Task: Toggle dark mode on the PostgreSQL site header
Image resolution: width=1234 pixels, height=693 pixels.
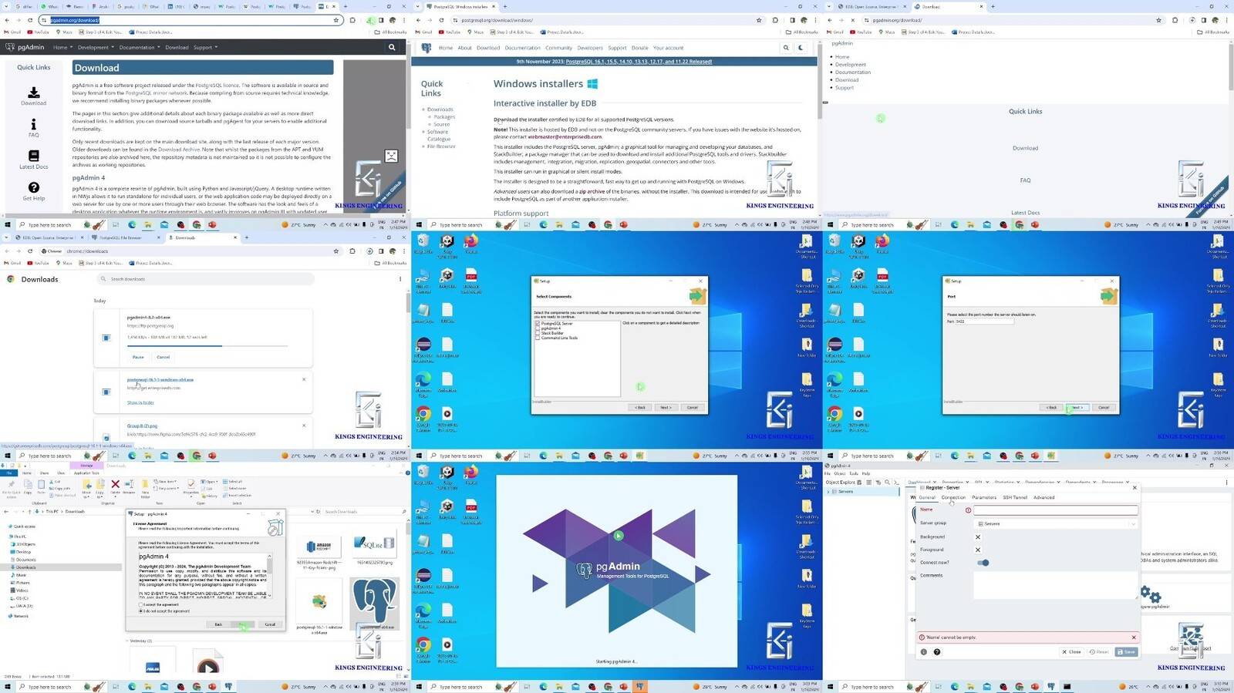Action: click(x=801, y=48)
